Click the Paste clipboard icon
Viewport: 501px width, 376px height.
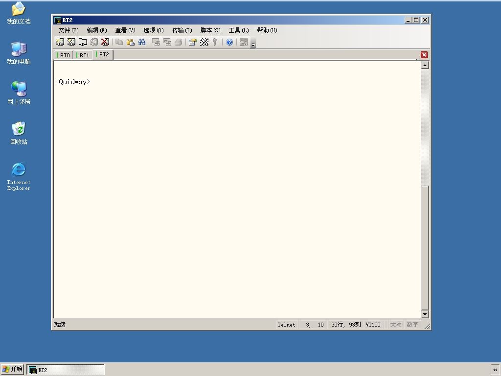(x=130, y=42)
